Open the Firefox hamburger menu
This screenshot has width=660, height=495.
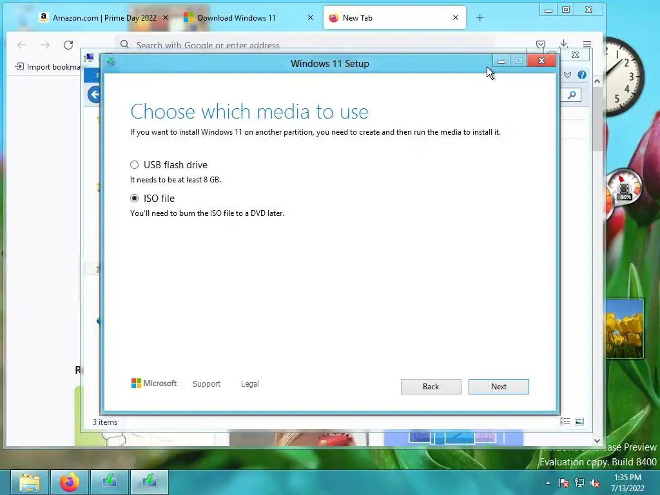coord(587,44)
